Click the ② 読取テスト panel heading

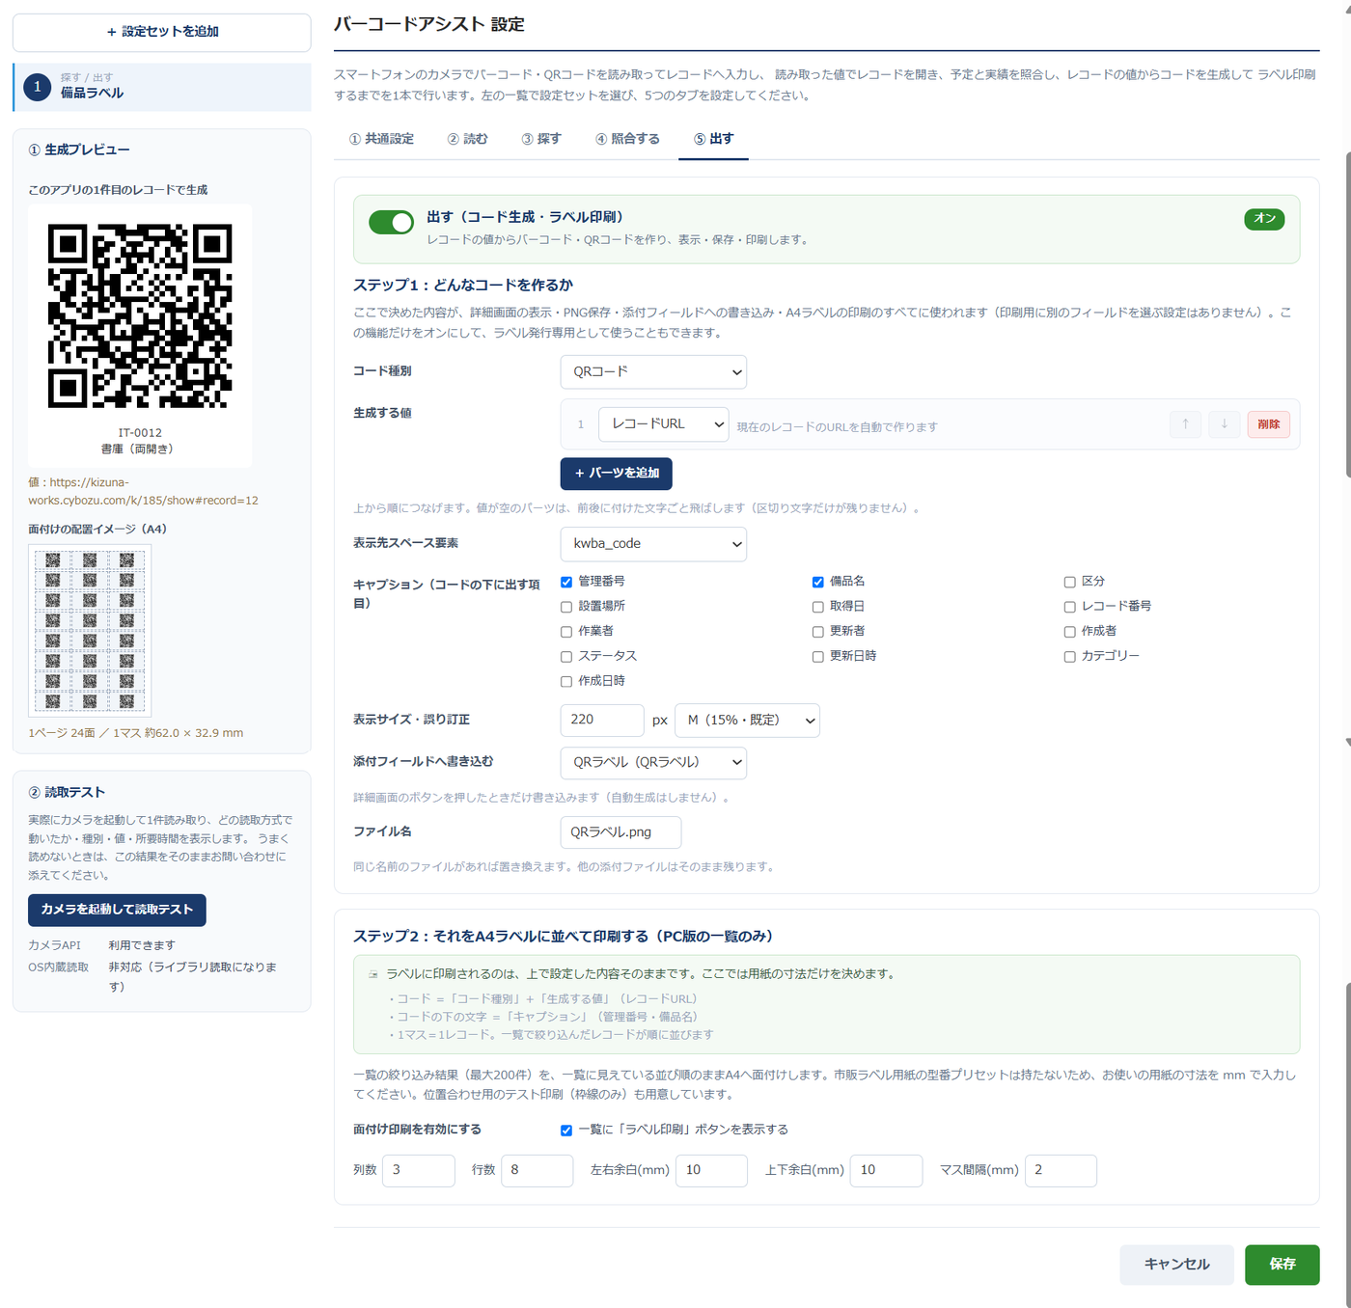pos(67,793)
